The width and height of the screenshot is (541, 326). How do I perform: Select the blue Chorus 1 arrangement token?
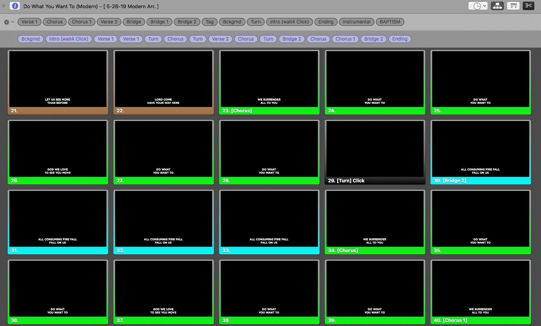click(345, 39)
